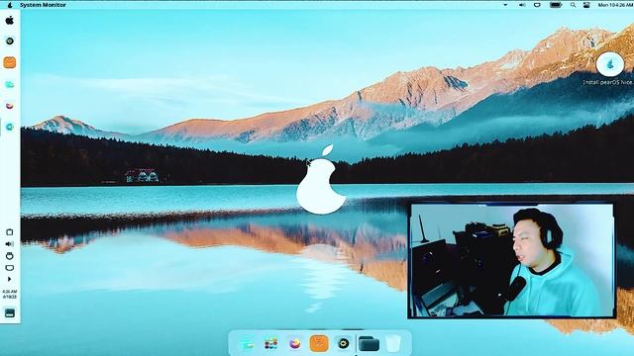Launch the purple browser icon in left panel
This screenshot has width=634, height=356.
(10, 106)
